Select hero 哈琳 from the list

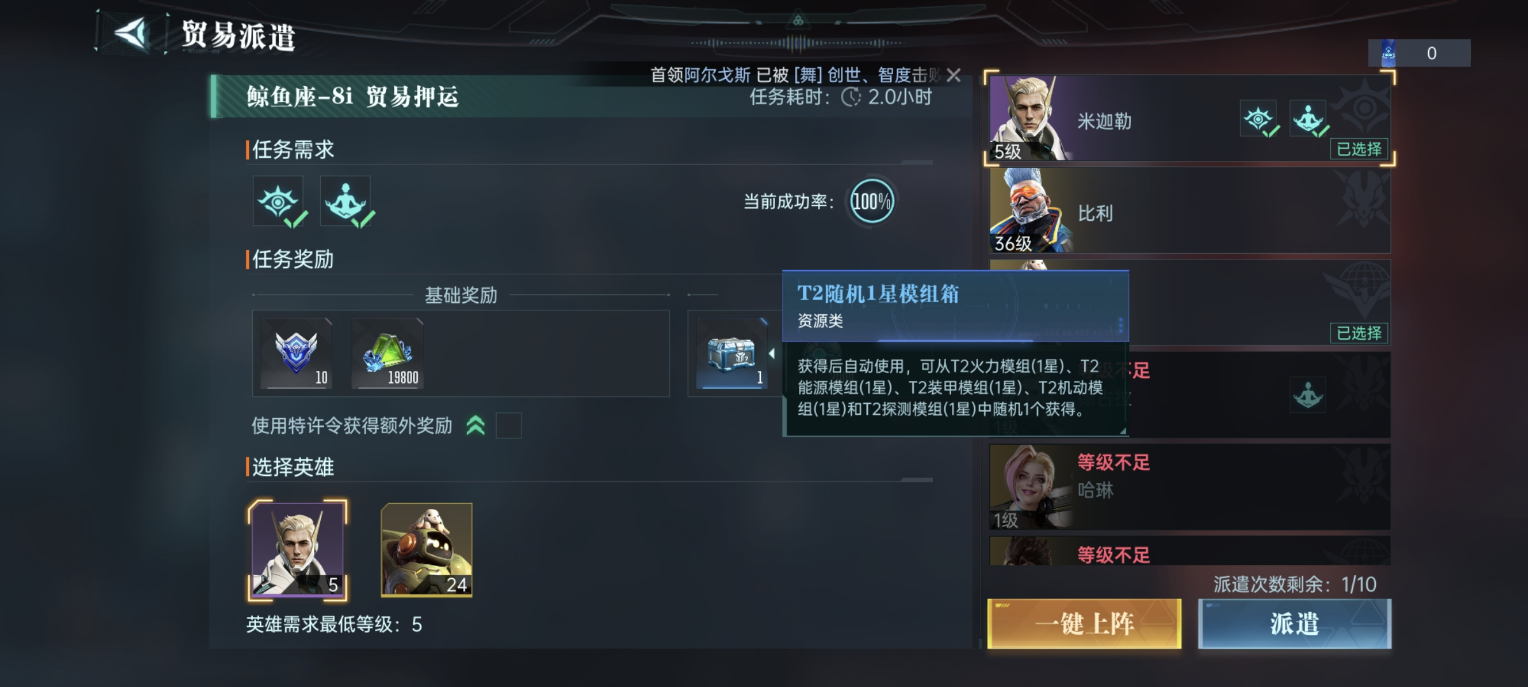point(1189,487)
